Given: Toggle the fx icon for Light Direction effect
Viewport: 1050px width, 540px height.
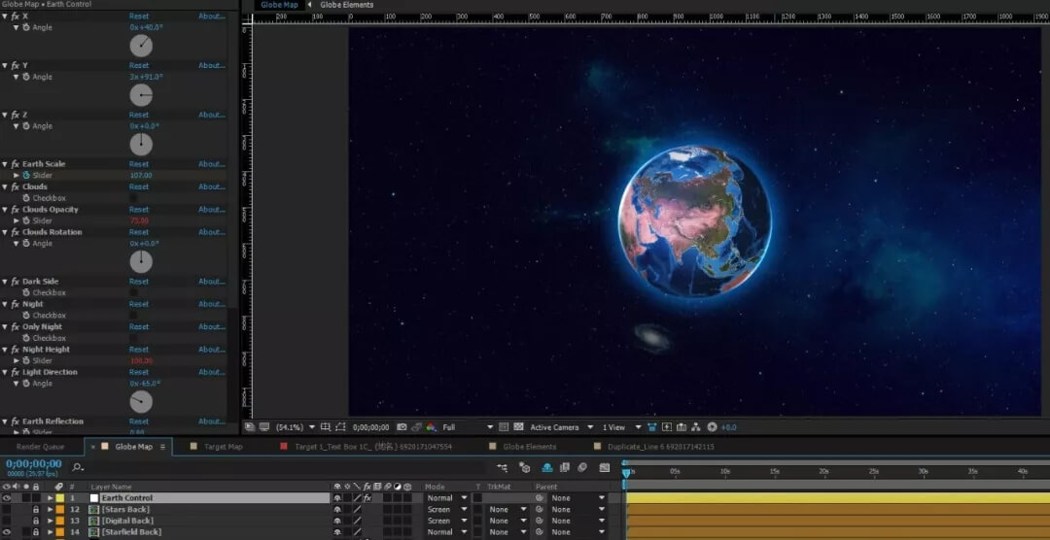Looking at the screenshot, I should click(15, 372).
